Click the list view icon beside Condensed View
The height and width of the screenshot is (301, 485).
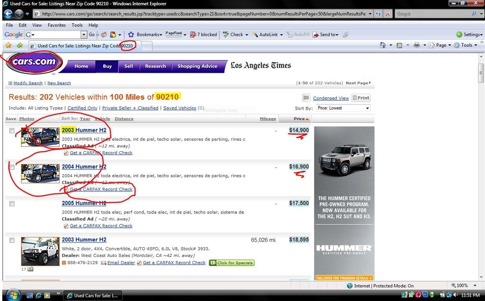(x=306, y=98)
